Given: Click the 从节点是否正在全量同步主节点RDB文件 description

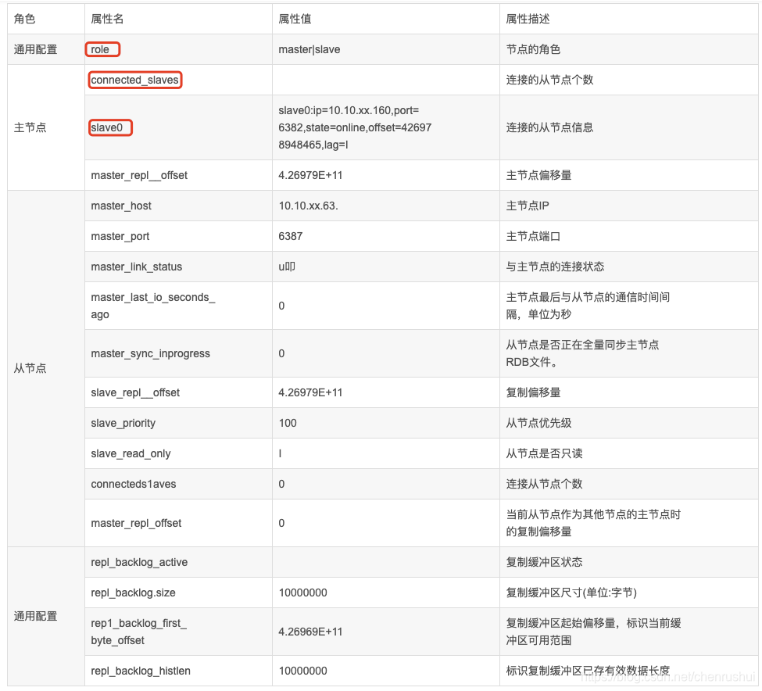Looking at the screenshot, I should (582, 354).
